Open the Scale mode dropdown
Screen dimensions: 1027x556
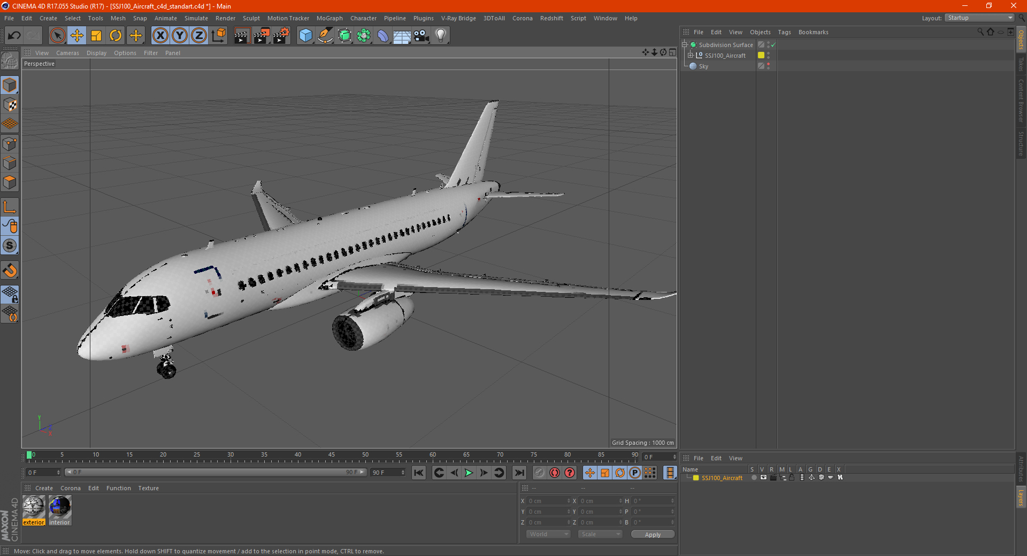click(x=600, y=534)
